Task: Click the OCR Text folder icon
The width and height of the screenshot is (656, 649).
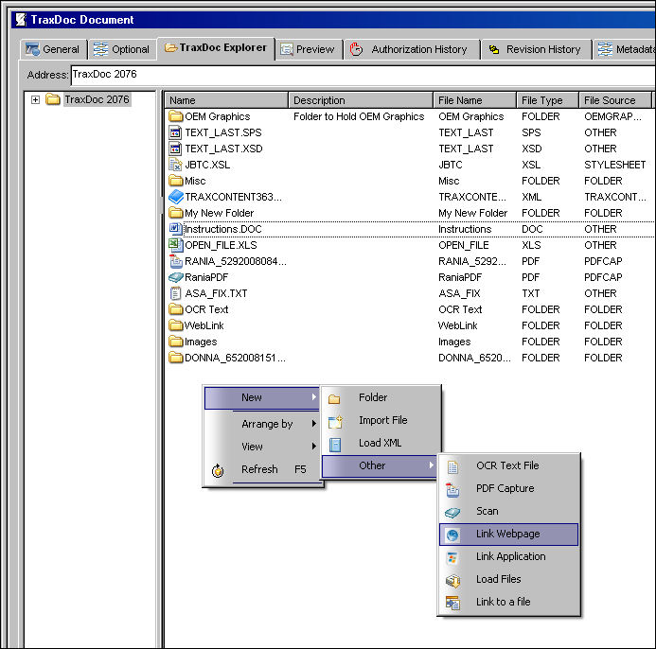Action: [176, 309]
